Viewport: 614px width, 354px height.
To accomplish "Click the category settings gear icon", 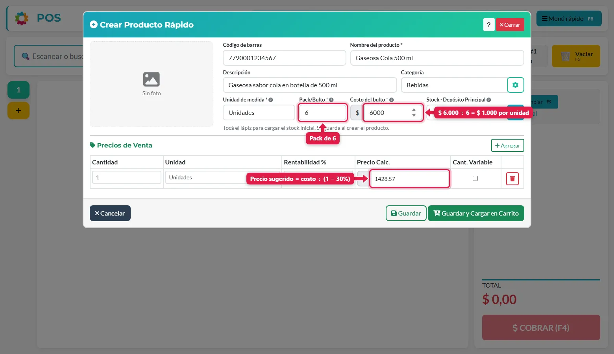I will (515, 85).
